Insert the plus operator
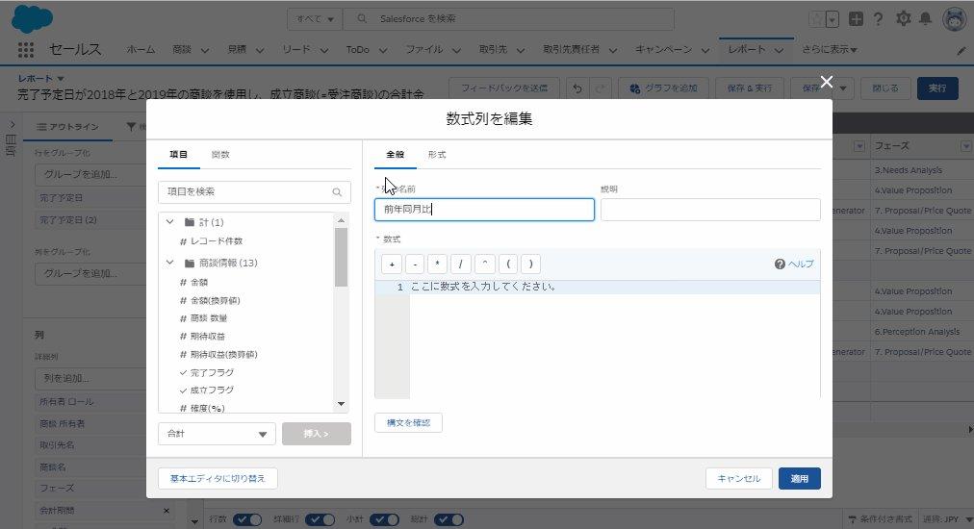 click(x=392, y=264)
